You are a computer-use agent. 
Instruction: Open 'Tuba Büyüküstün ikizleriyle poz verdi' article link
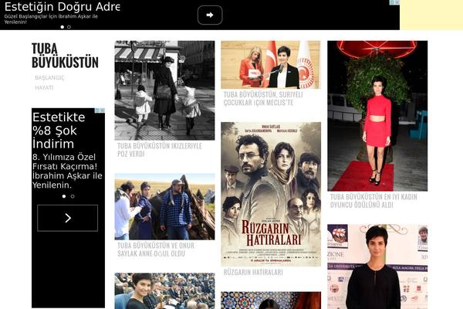pos(160,150)
